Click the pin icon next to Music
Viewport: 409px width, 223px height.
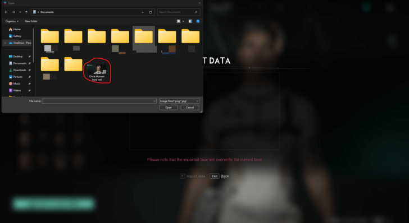tap(29, 83)
